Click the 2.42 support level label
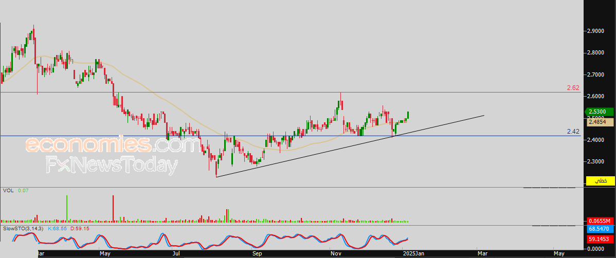 (573, 132)
